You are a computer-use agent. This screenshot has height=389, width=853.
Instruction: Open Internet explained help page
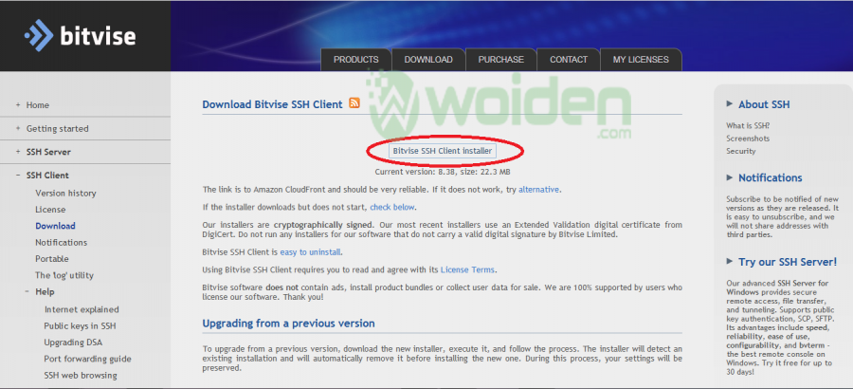coord(82,309)
